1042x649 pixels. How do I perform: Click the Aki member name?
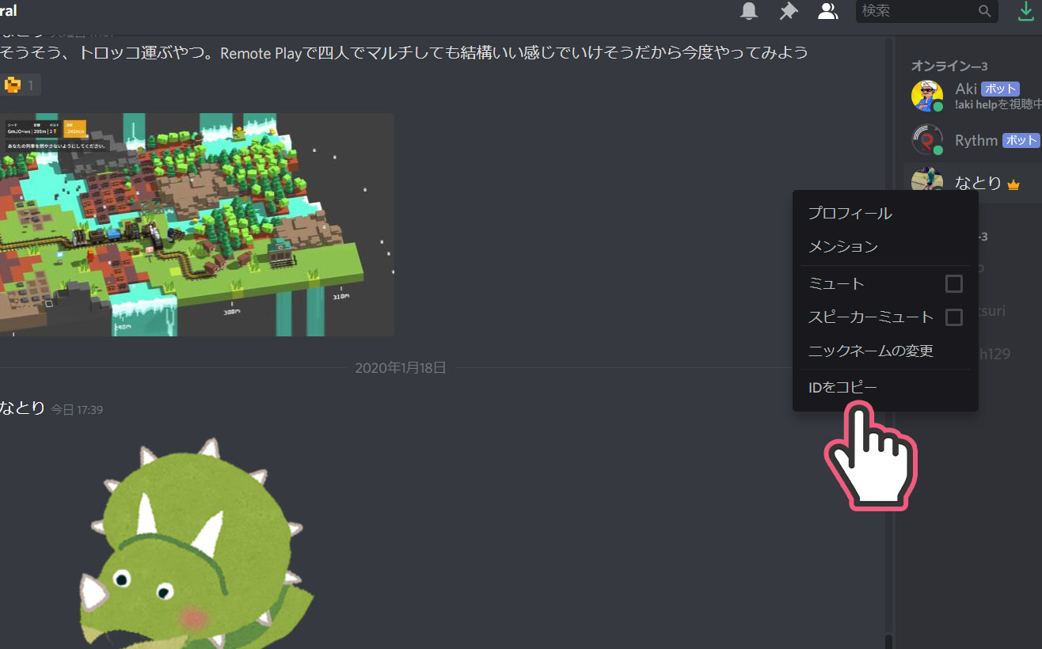click(966, 89)
